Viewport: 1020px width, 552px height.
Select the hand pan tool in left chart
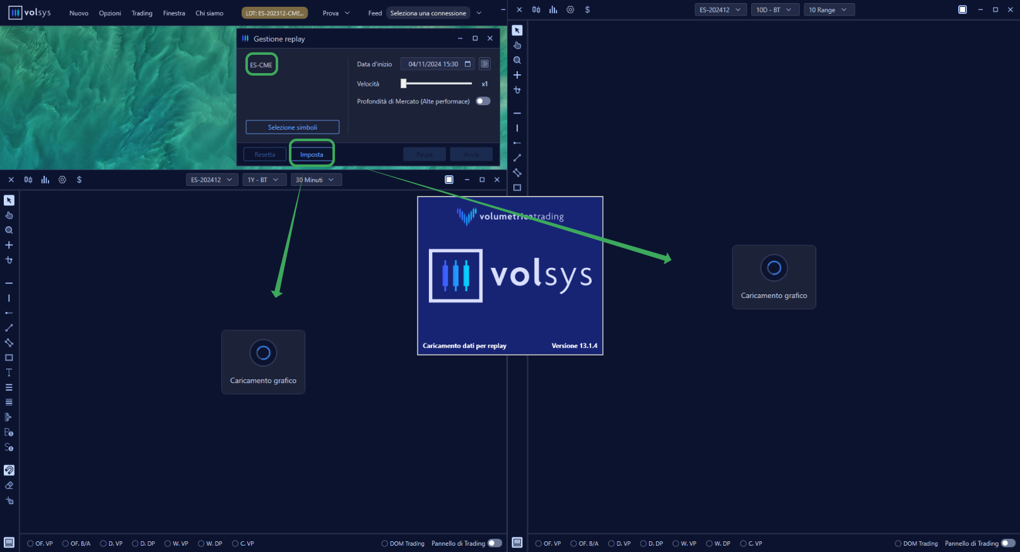tap(9, 216)
